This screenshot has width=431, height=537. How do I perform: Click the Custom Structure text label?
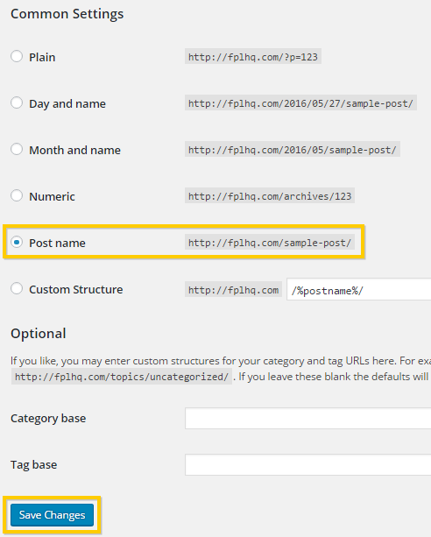click(75, 289)
